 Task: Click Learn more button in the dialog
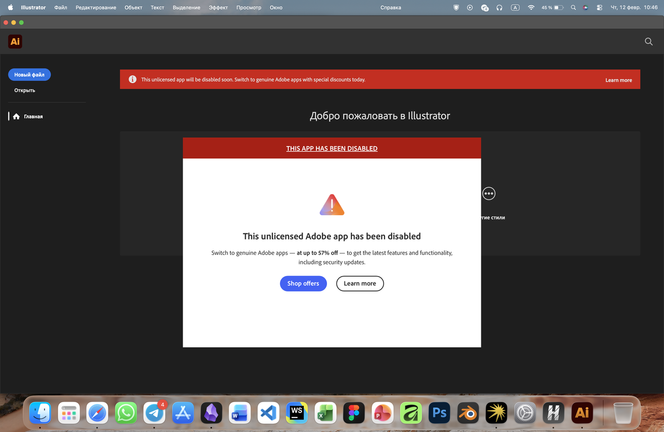click(x=360, y=283)
